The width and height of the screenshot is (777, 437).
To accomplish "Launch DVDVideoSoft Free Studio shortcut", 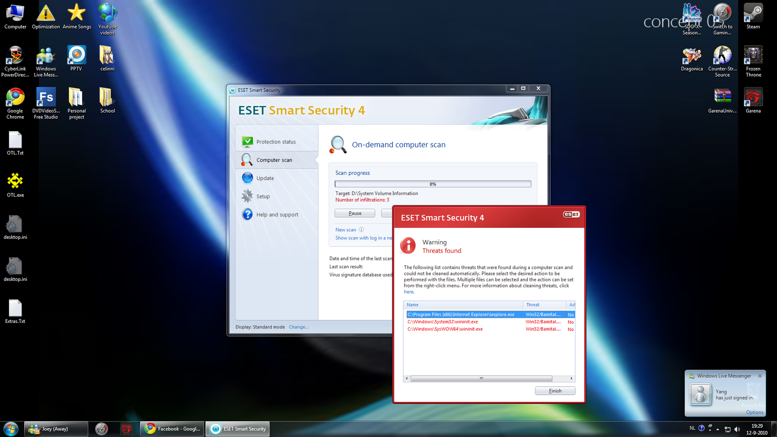I will point(46,104).
